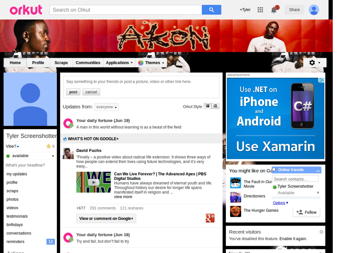Focus the status update text box
The width and height of the screenshot is (337, 253).
[141, 82]
